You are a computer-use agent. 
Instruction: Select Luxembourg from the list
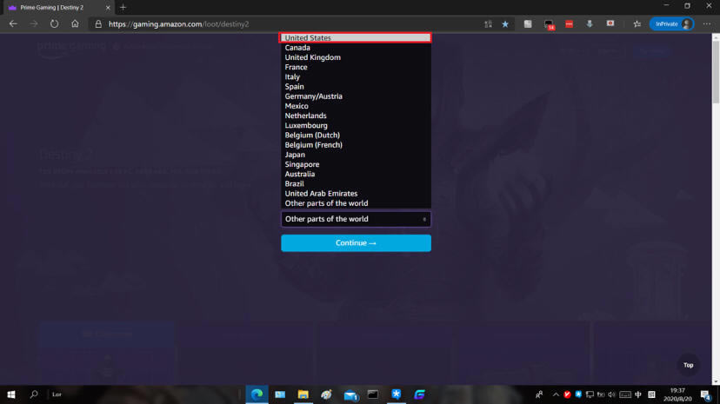(x=356, y=125)
